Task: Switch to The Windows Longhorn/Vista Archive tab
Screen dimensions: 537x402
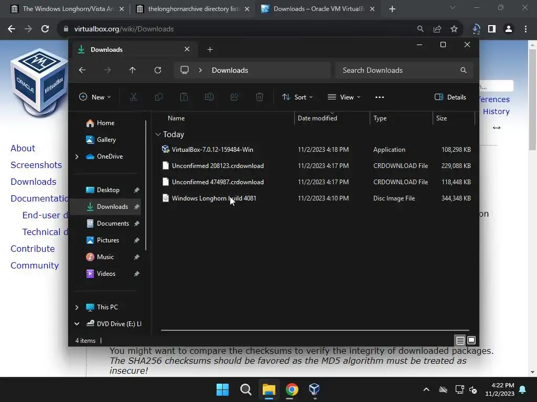Action: 68,9
